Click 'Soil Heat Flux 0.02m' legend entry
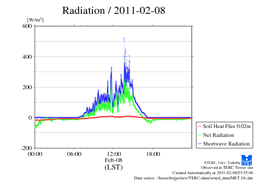The width and height of the screenshot is (259, 183). [x=227, y=126]
